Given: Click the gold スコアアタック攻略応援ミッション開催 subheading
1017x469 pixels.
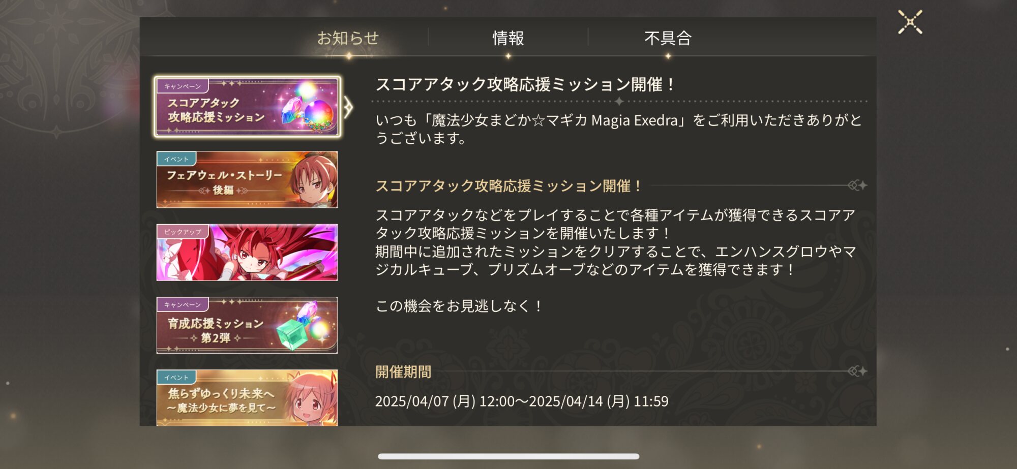Looking at the screenshot, I should pyautogui.click(x=509, y=186).
